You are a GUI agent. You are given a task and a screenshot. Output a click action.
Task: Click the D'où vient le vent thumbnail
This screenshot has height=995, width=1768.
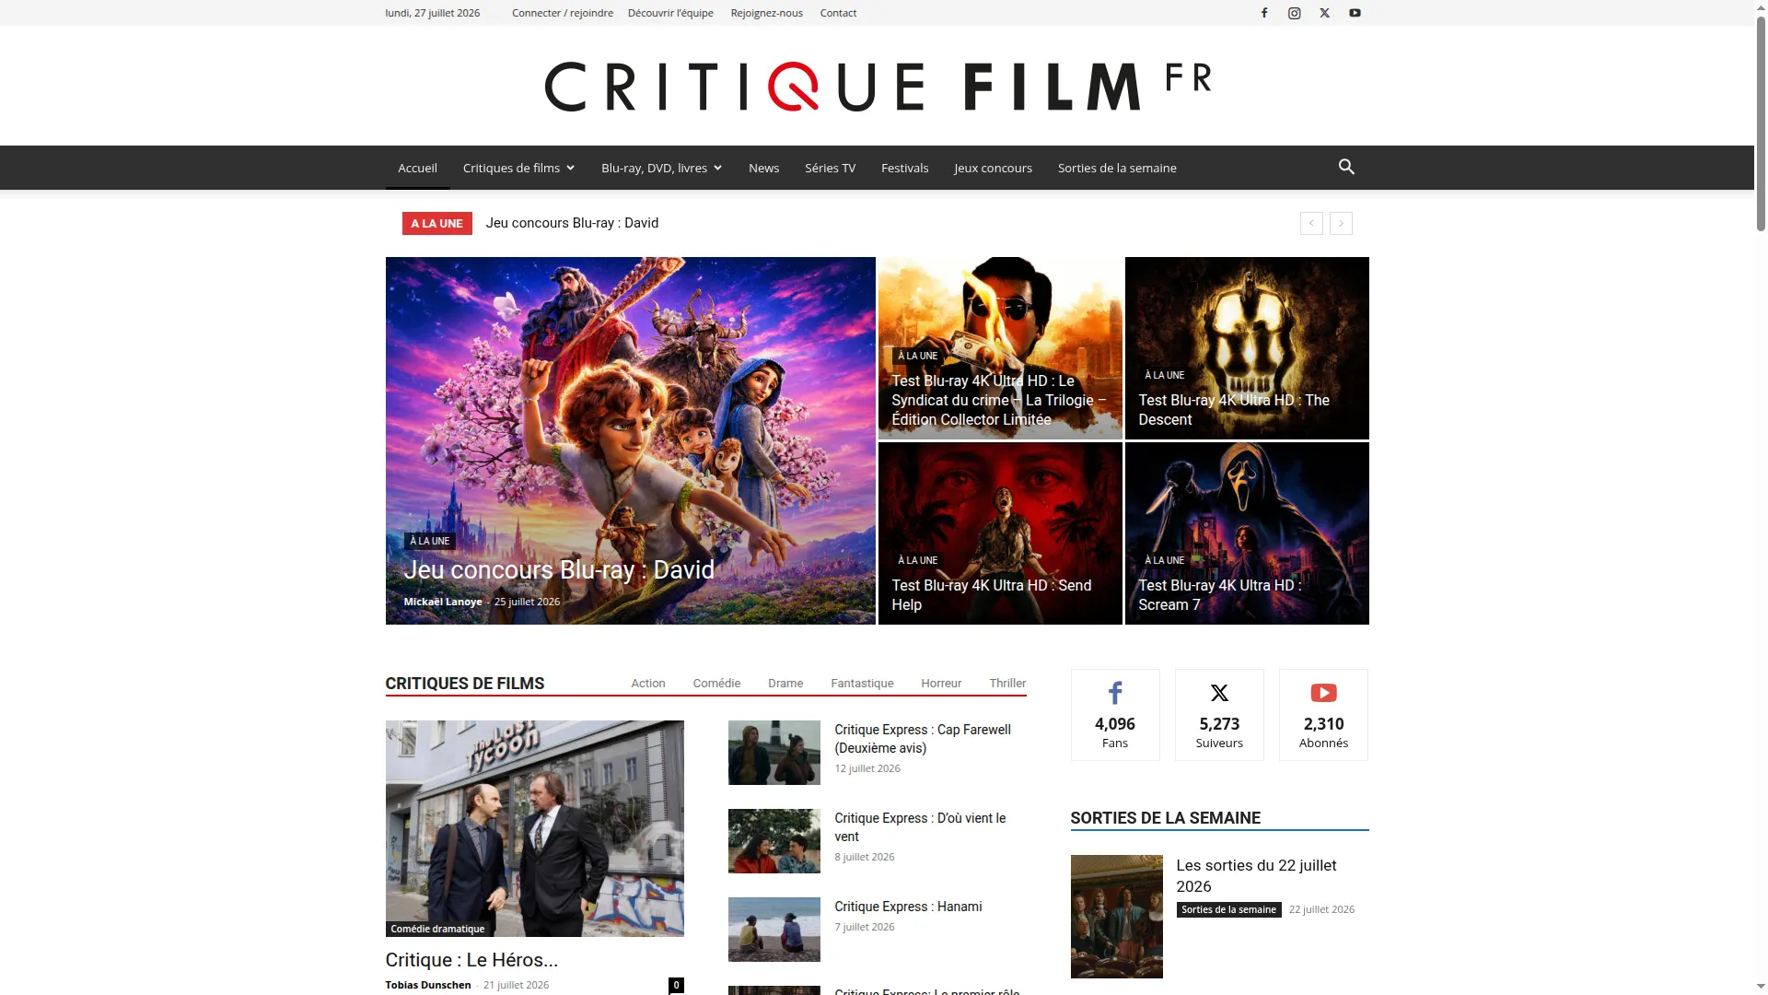pyautogui.click(x=773, y=841)
